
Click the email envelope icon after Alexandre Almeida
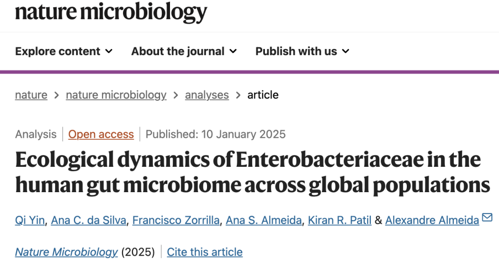pos(487,218)
